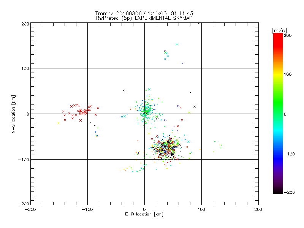Click the 'E-W location [km]' axis label
Viewport: 304px width, 228px height.
144,214
